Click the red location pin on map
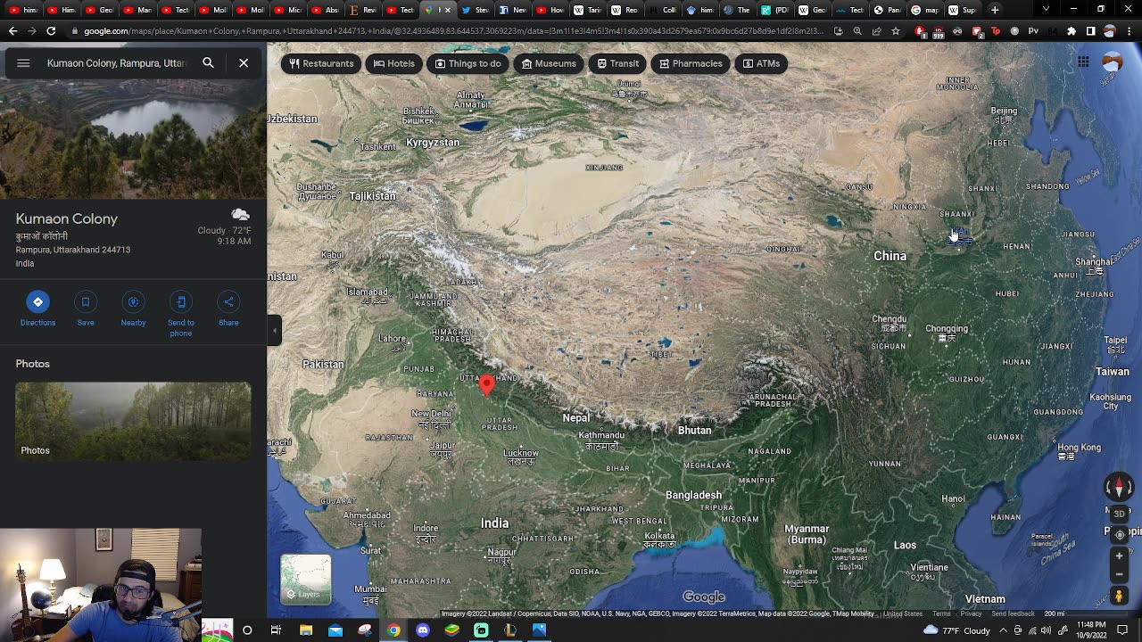Viewport: 1142px width, 642px height. pyautogui.click(x=486, y=383)
